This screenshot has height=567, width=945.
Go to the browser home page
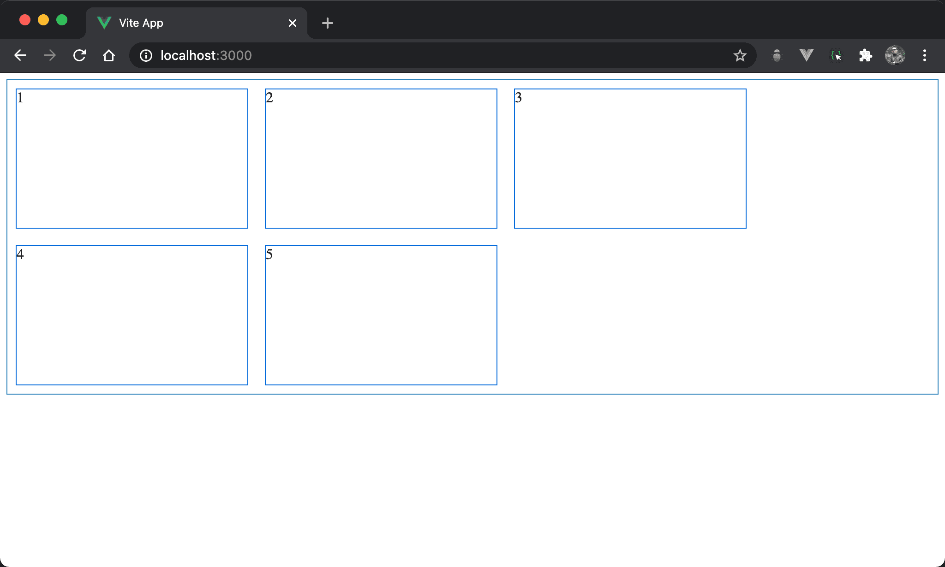109,55
